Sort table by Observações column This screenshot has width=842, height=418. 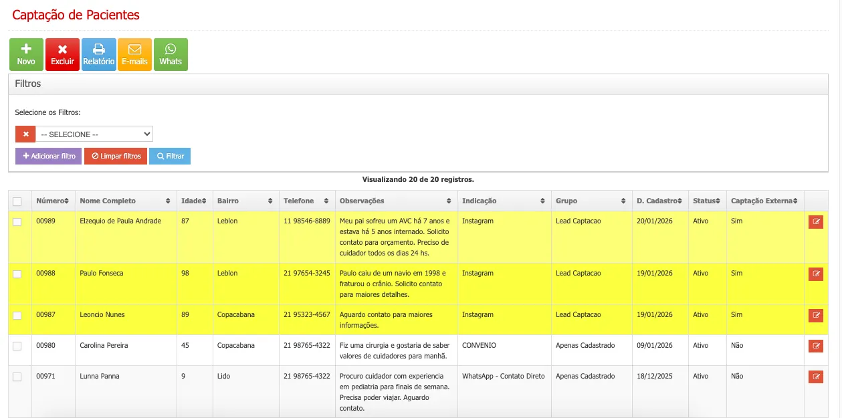point(397,201)
